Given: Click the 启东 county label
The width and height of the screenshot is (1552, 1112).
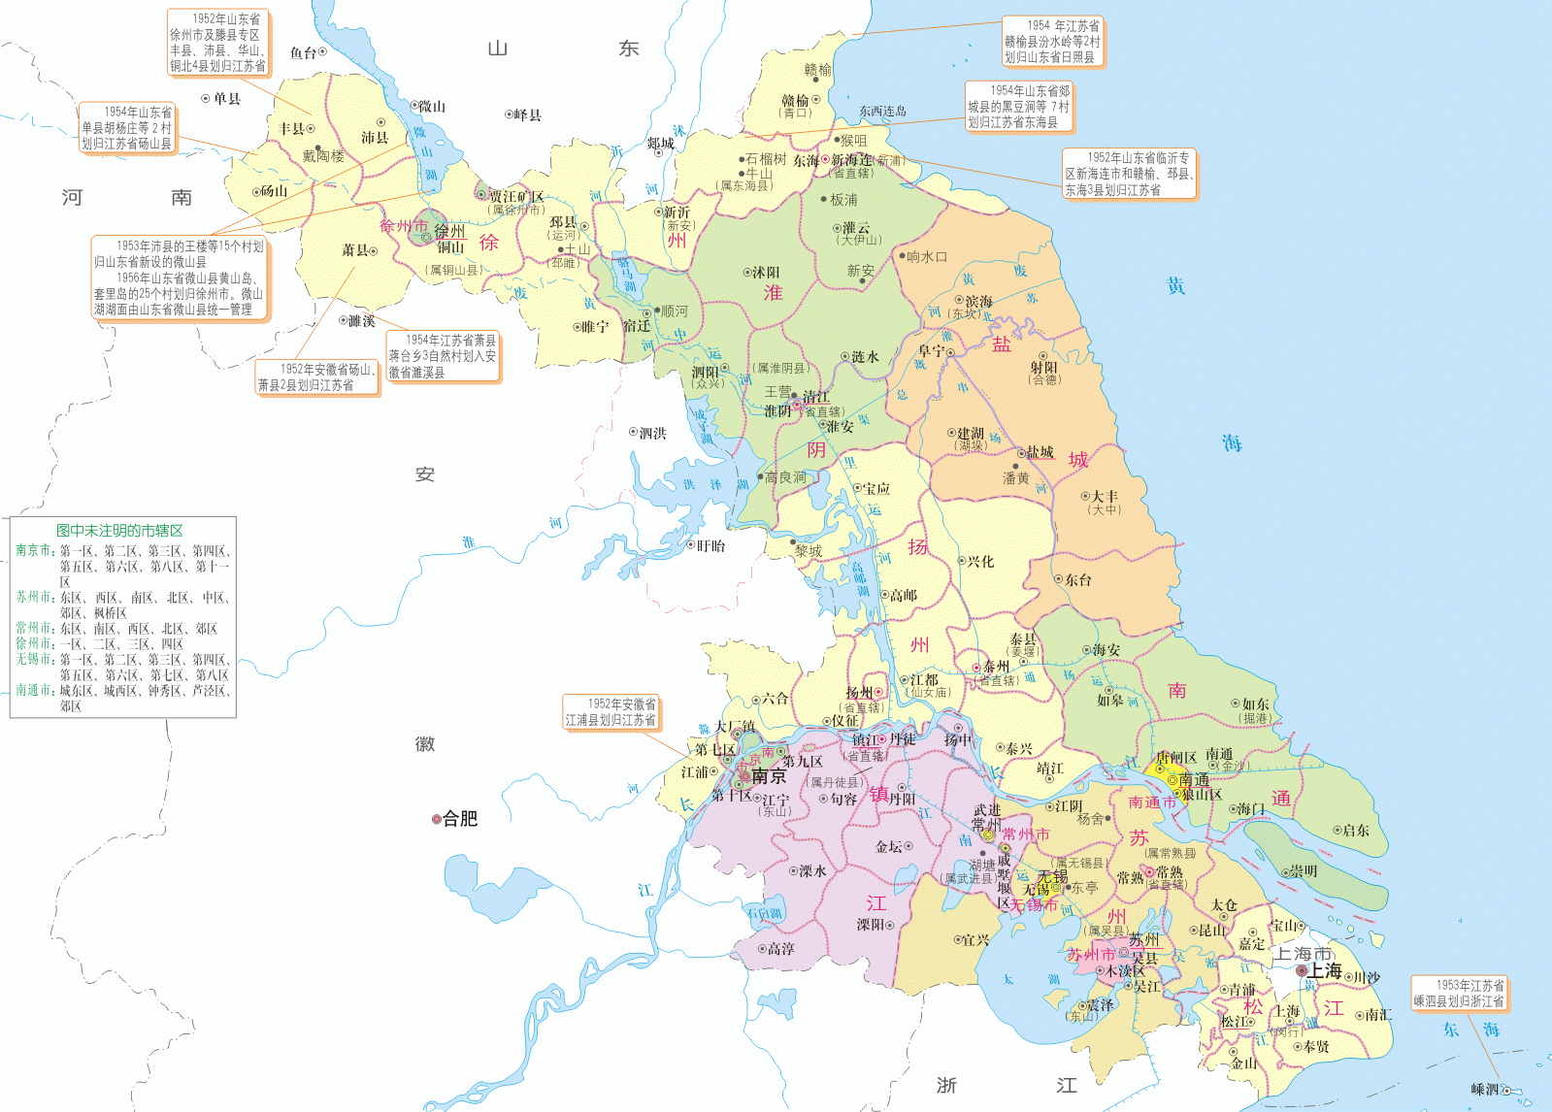Looking at the screenshot, I should click(1356, 830).
